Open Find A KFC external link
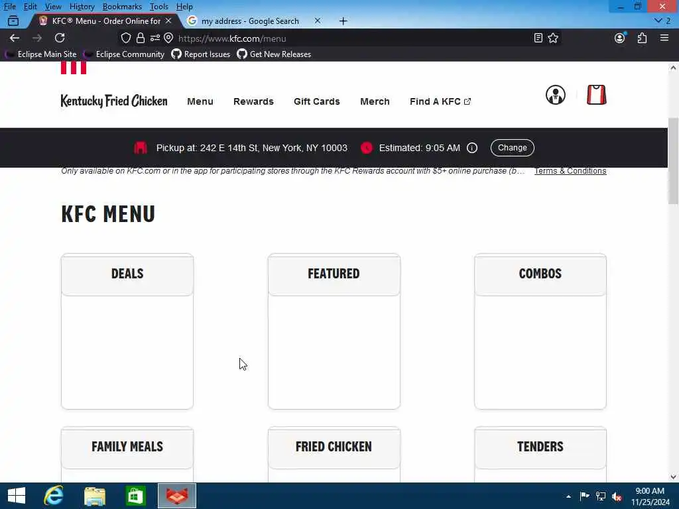679x509 pixels. tap(440, 101)
